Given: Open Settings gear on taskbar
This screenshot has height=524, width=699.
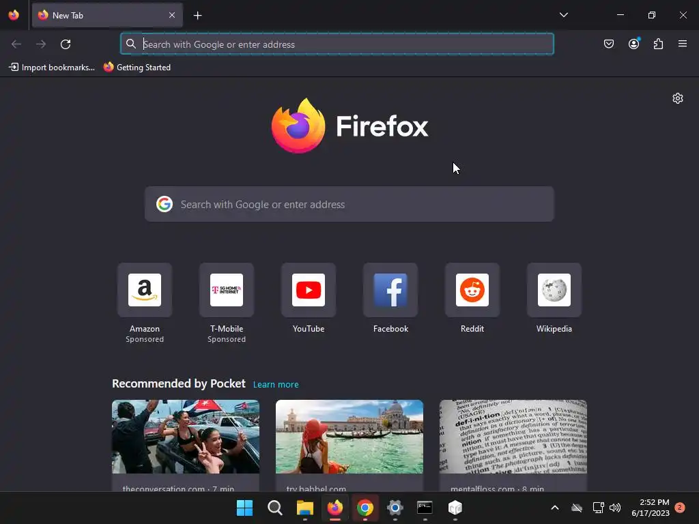Looking at the screenshot, I should tap(395, 508).
